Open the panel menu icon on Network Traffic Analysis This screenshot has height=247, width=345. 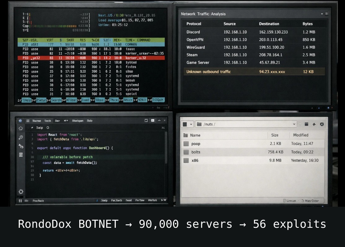pos(326,14)
